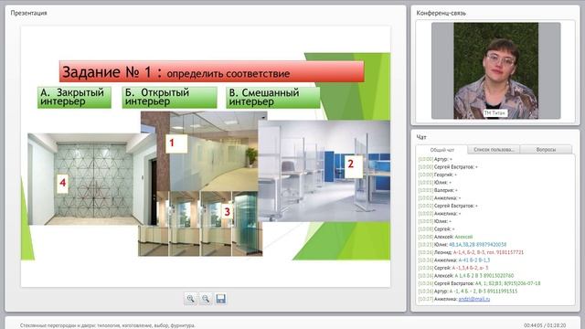Click the Чат panel title
Image resolution: width=585 pixels, height=329 pixels.
click(421, 137)
